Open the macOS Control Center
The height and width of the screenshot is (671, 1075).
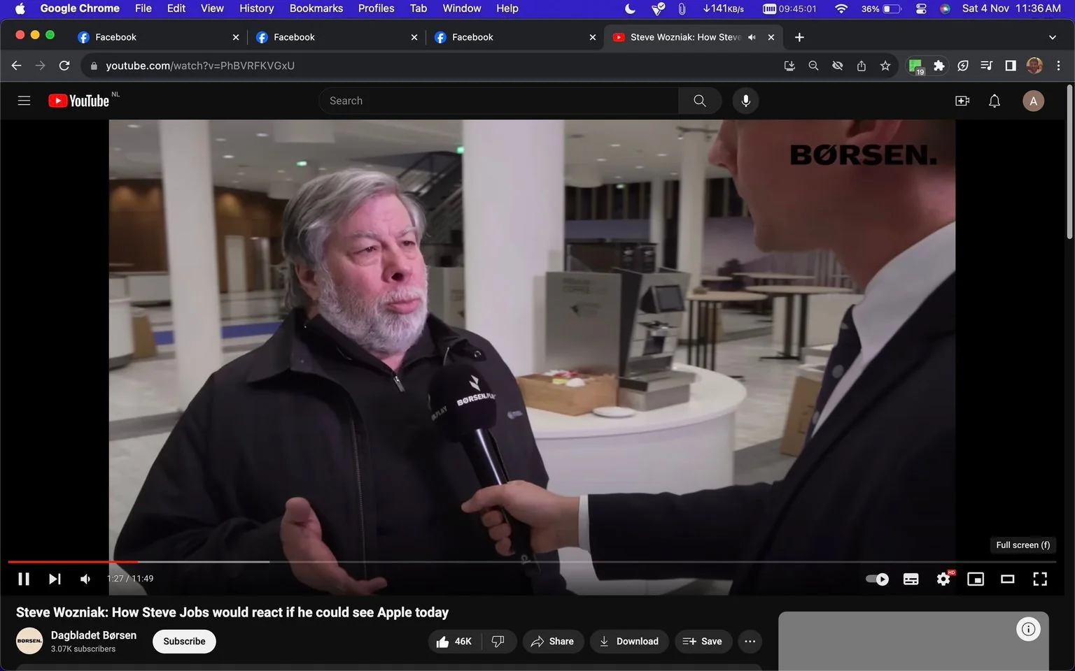point(921,8)
